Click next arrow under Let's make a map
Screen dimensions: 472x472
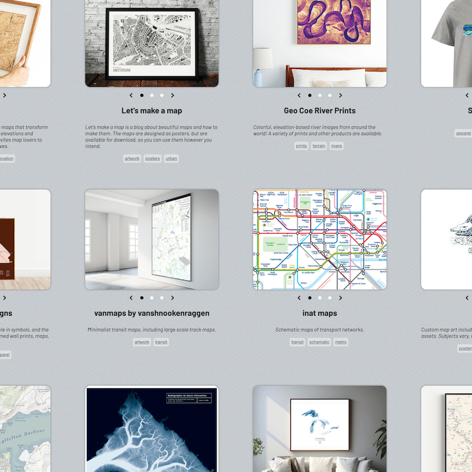172,96
